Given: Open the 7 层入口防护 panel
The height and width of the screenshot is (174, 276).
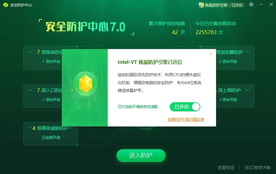Looking at the screenshot, I should 43,96.
